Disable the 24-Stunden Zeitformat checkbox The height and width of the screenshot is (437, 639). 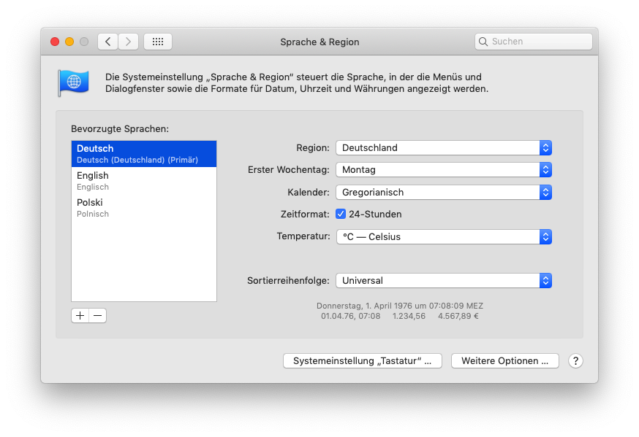[x=340, y=214]
